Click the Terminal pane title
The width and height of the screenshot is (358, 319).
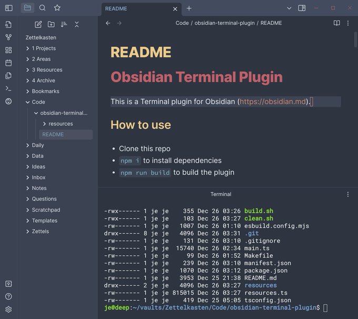coord(221,194)
